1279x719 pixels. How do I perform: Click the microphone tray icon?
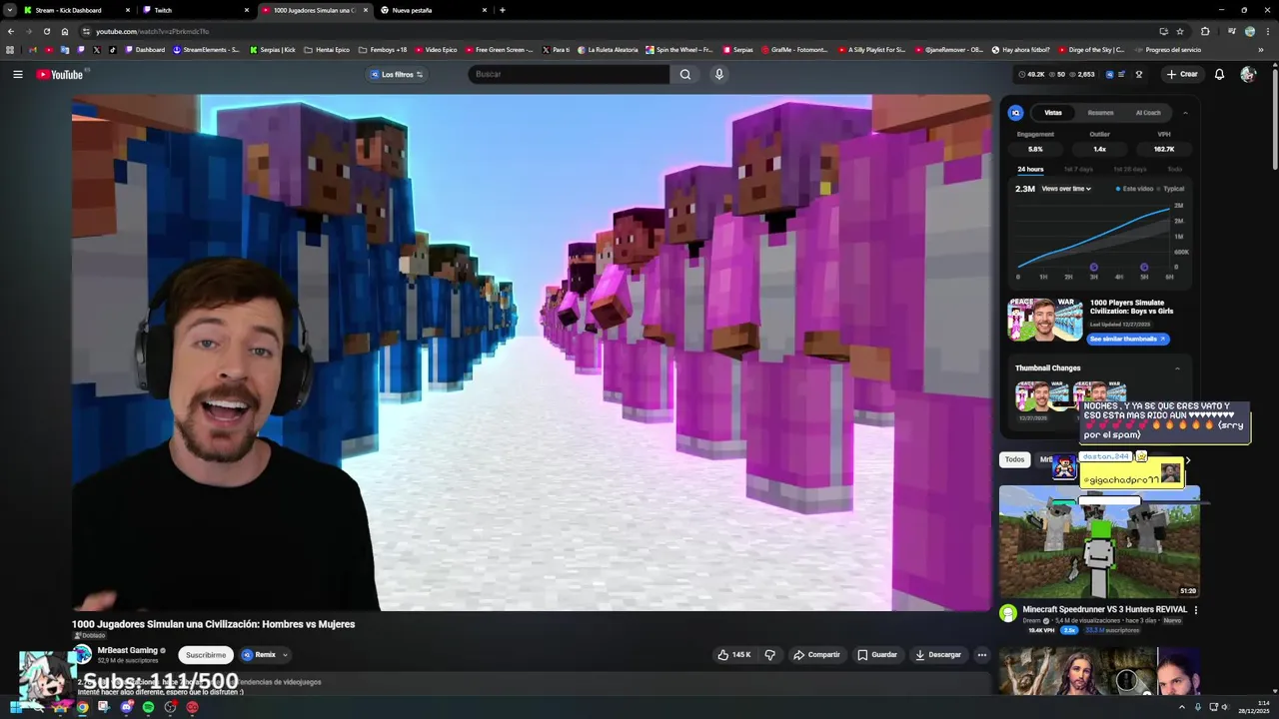click(x=1198, y=707)
